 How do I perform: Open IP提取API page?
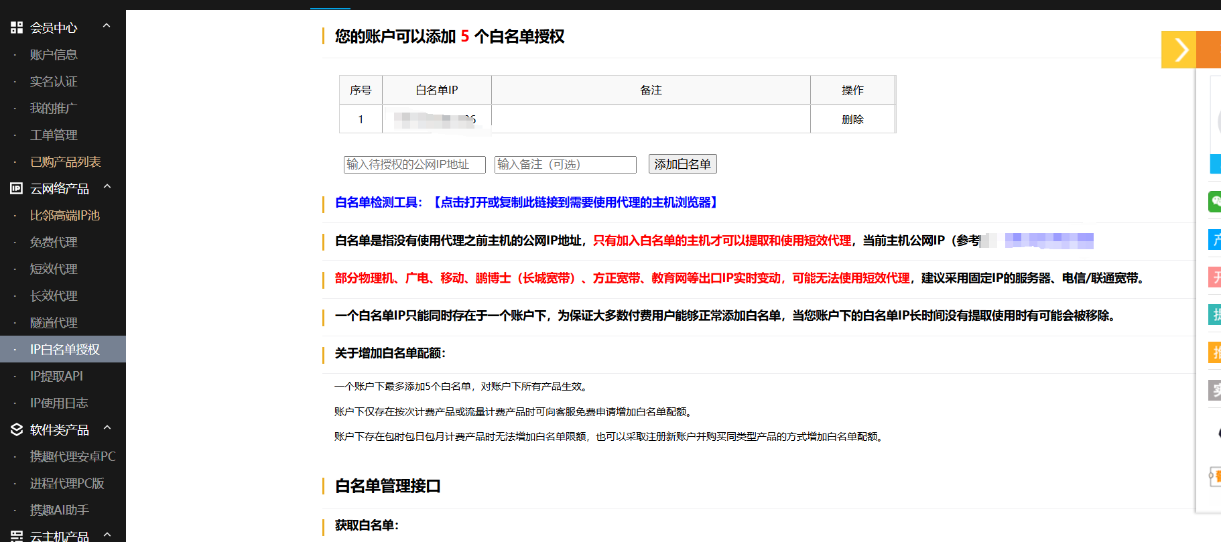pos(56,376)
